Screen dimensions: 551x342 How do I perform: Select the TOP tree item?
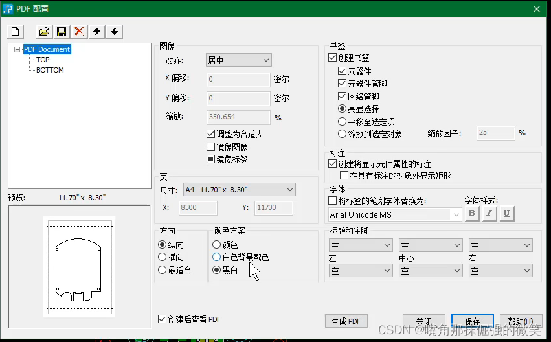point(43,60)
